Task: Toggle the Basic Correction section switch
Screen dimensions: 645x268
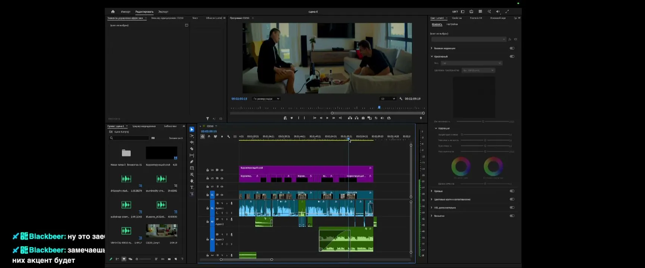Action: [512, 48]
